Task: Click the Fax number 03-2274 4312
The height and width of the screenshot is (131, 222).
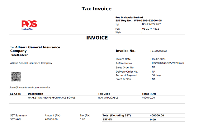Action: click(x=150, y=29)
